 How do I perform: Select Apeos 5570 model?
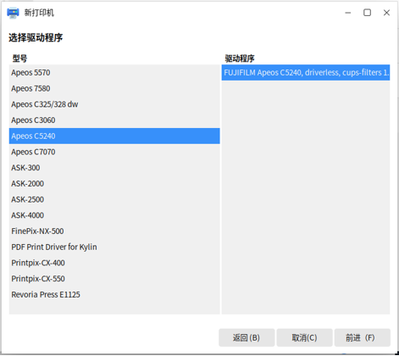tap(114, 73)
